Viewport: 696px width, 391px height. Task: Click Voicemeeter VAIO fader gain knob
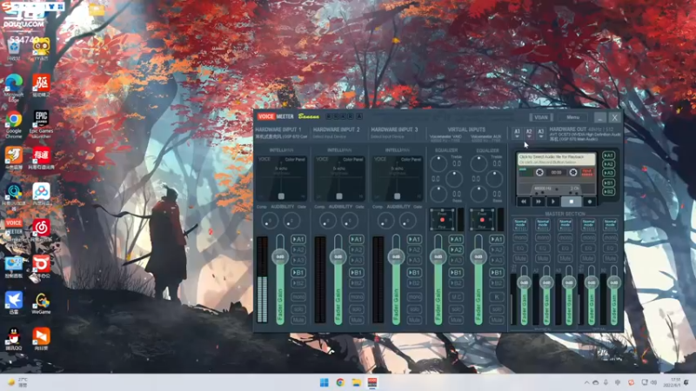coord(438,256)
